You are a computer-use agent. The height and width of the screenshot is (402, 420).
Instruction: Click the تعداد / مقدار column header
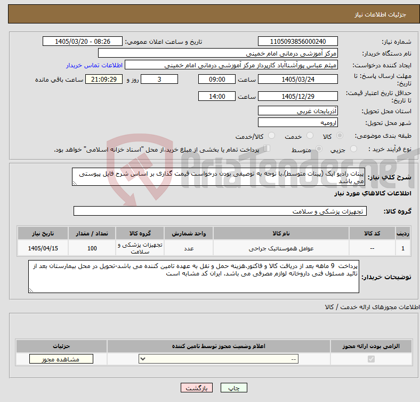point(92,233)
